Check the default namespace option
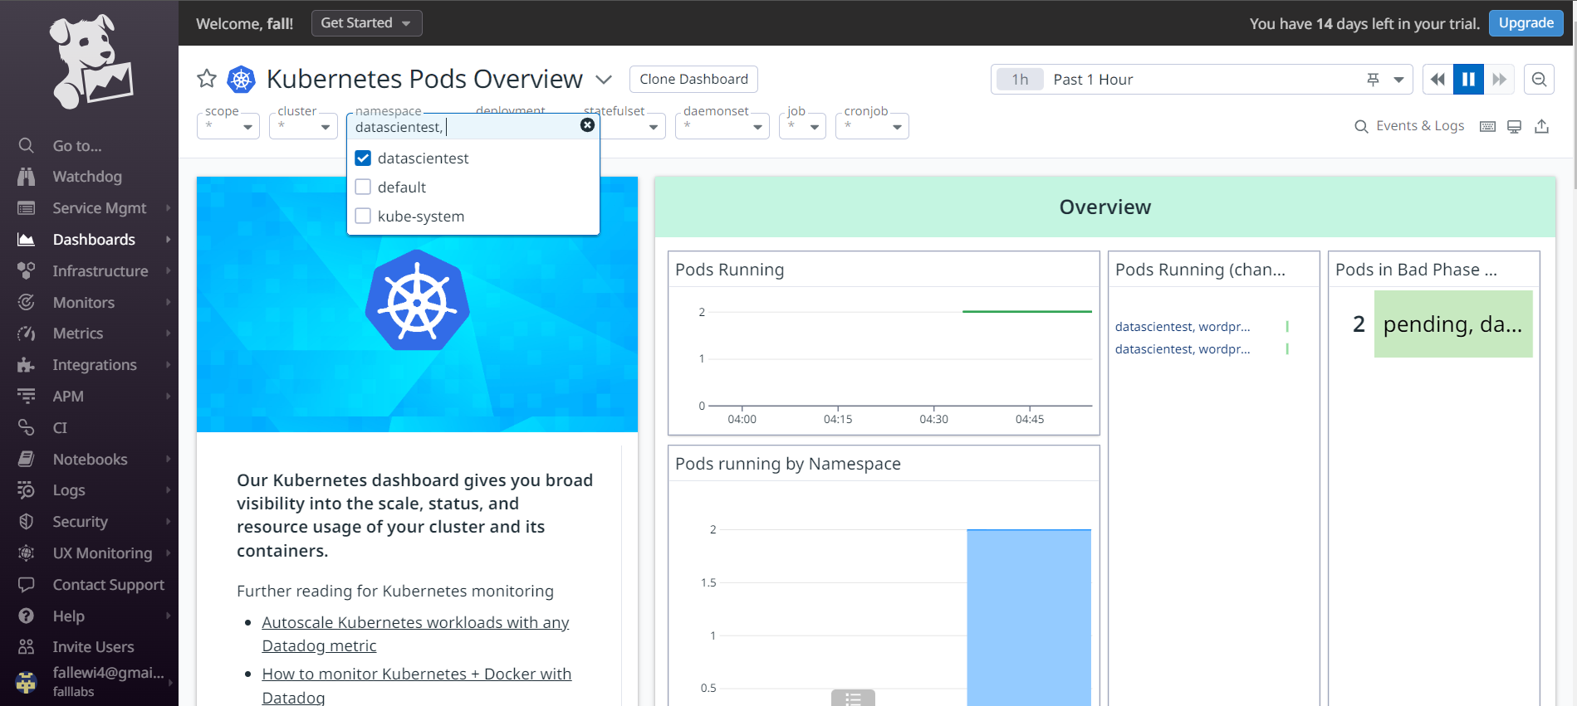The height and width of the screenshot is (706, 1577). point(363,187)
